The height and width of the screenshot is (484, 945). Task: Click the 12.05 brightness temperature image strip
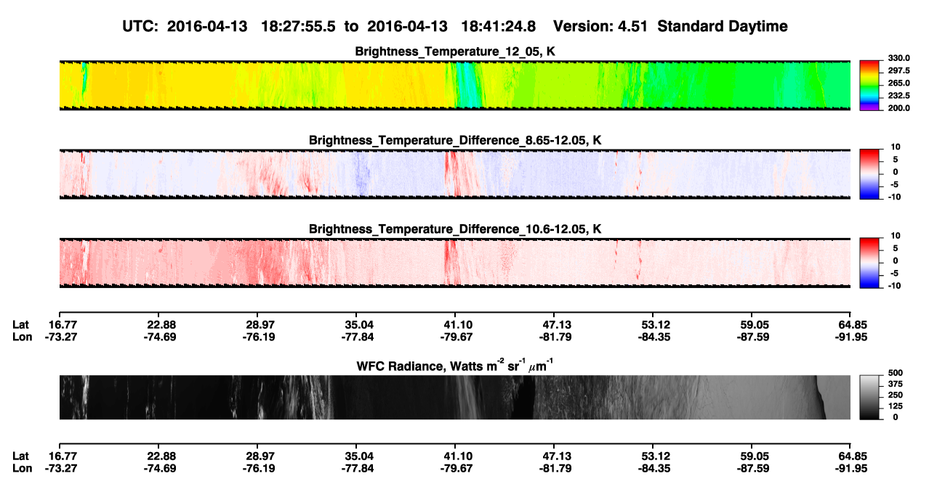[x=455, y=85]
